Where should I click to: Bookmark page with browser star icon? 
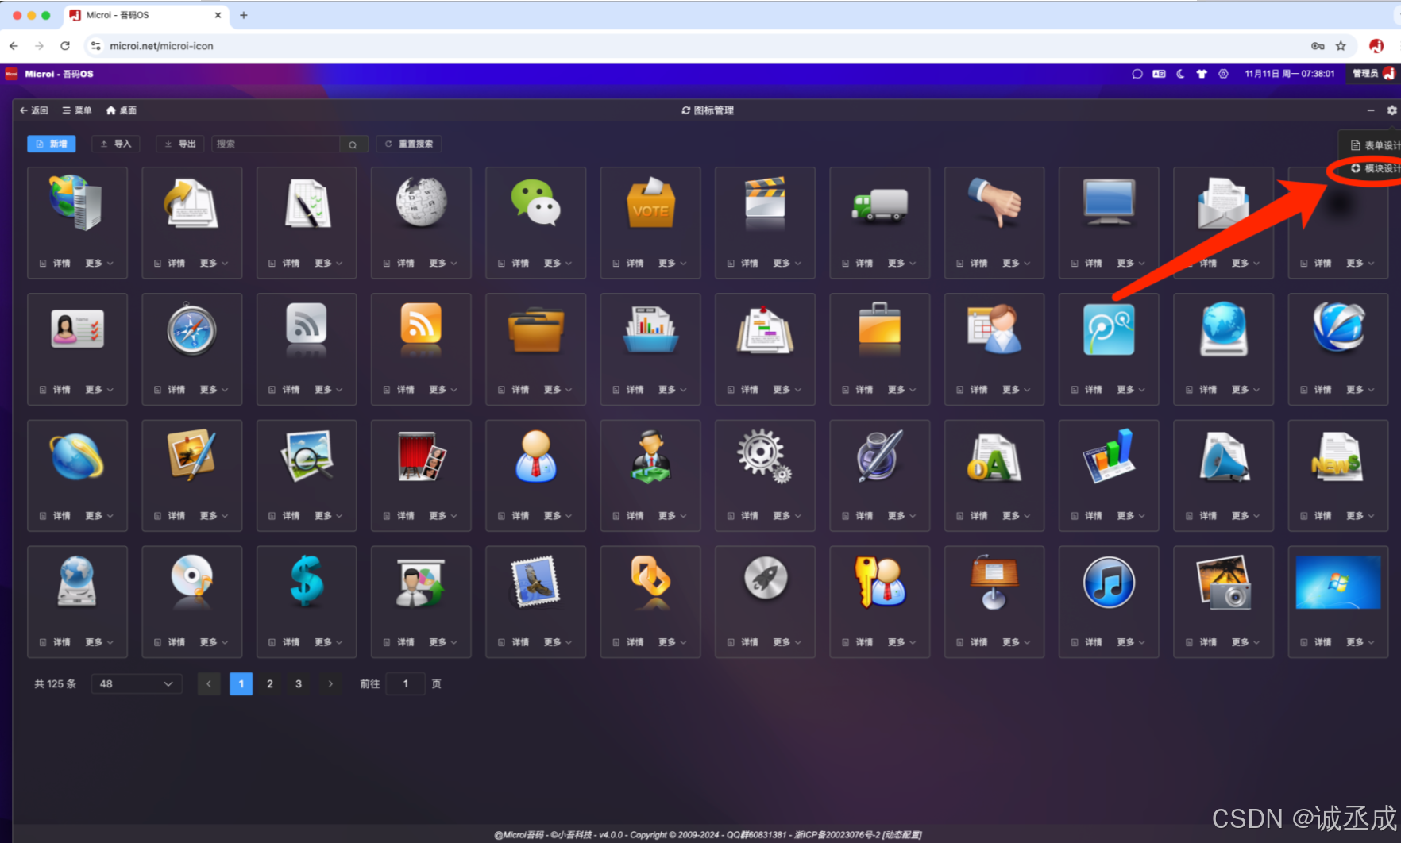(1341, 46)
